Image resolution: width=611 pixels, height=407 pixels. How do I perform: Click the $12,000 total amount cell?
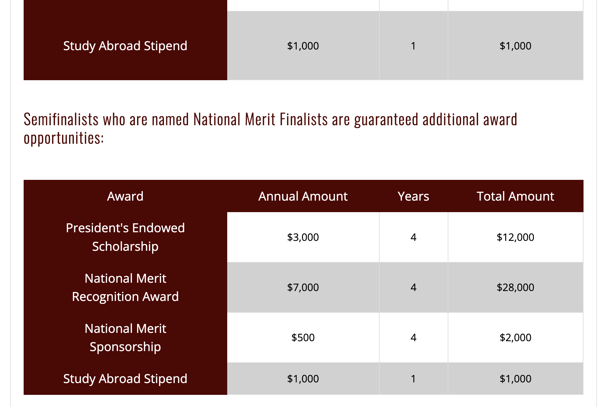515,237
